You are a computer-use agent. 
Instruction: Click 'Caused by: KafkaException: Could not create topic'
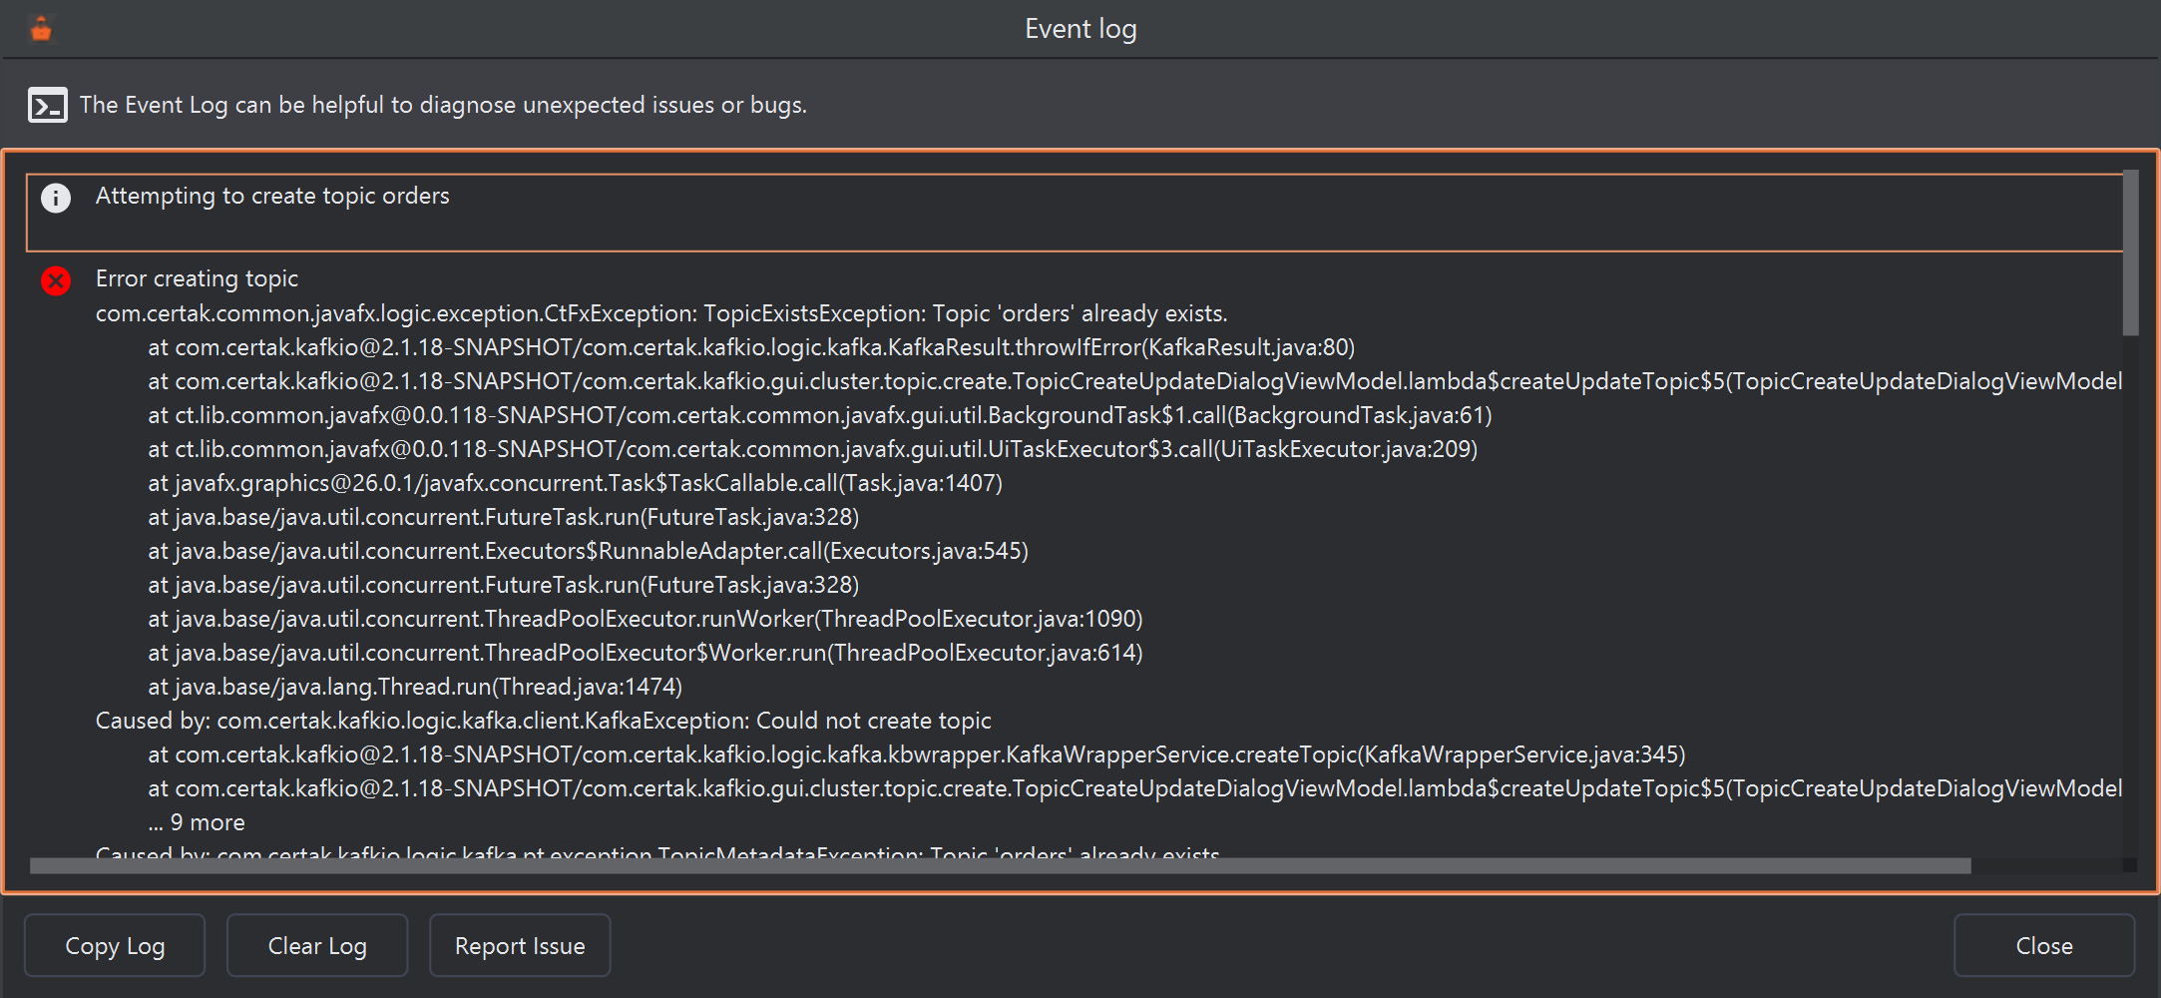(x=544, y=721)
